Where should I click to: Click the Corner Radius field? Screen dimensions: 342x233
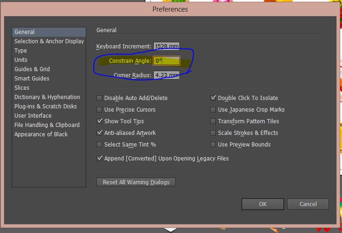[x=167, y=75]
